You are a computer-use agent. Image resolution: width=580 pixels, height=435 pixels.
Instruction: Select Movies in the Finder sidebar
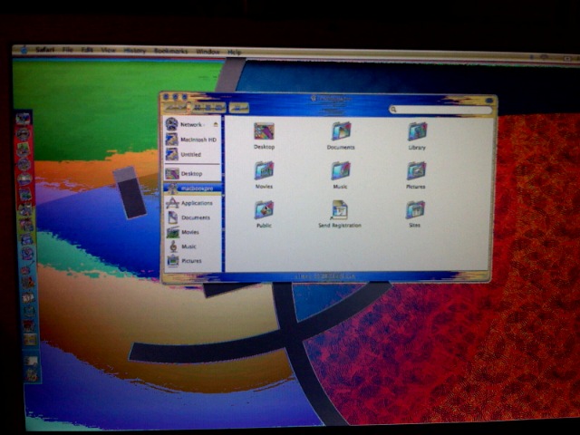coord(191,232)
